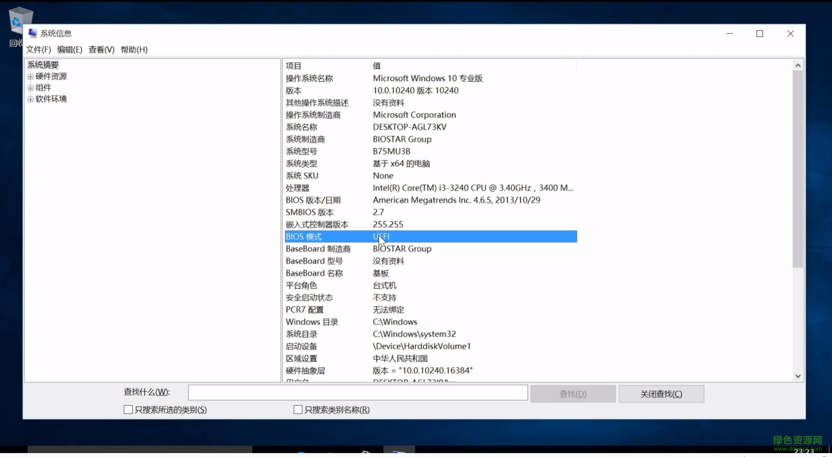Open the 查看(V) menu
This screenshot has width=832, height=457.
coord(101,50)
